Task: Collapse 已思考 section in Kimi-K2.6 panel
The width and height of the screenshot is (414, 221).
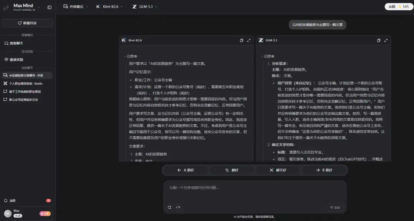Action: click(x=132, y=56)
